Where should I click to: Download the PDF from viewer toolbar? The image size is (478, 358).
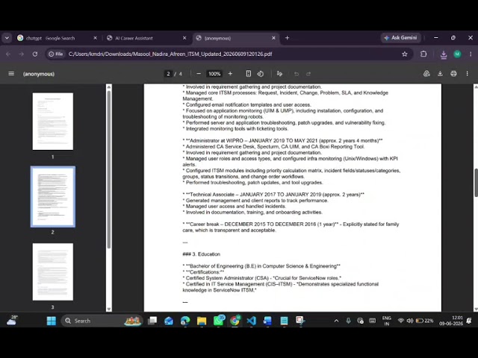(x=440, y=74)
